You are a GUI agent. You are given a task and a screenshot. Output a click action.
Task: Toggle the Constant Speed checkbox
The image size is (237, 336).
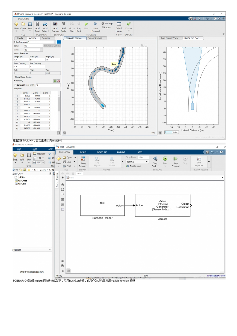point(15,85)
